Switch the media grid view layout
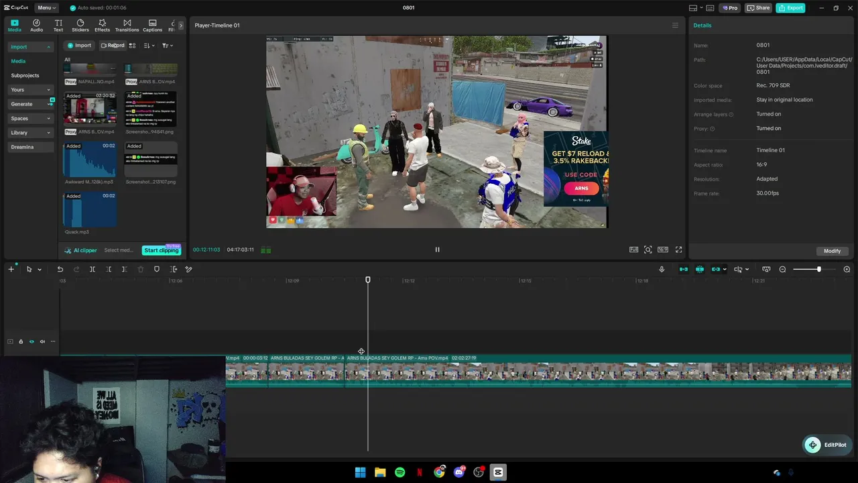 [x=132, y=46]
